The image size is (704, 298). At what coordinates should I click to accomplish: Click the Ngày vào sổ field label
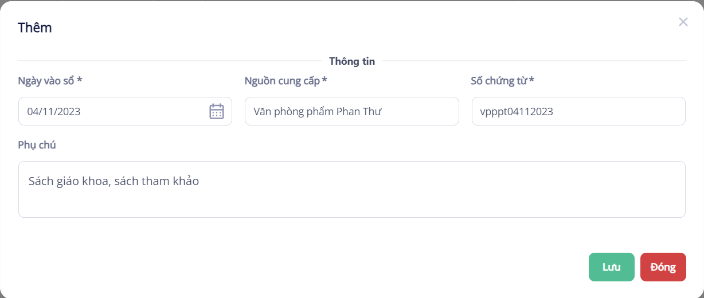point(46,80)
